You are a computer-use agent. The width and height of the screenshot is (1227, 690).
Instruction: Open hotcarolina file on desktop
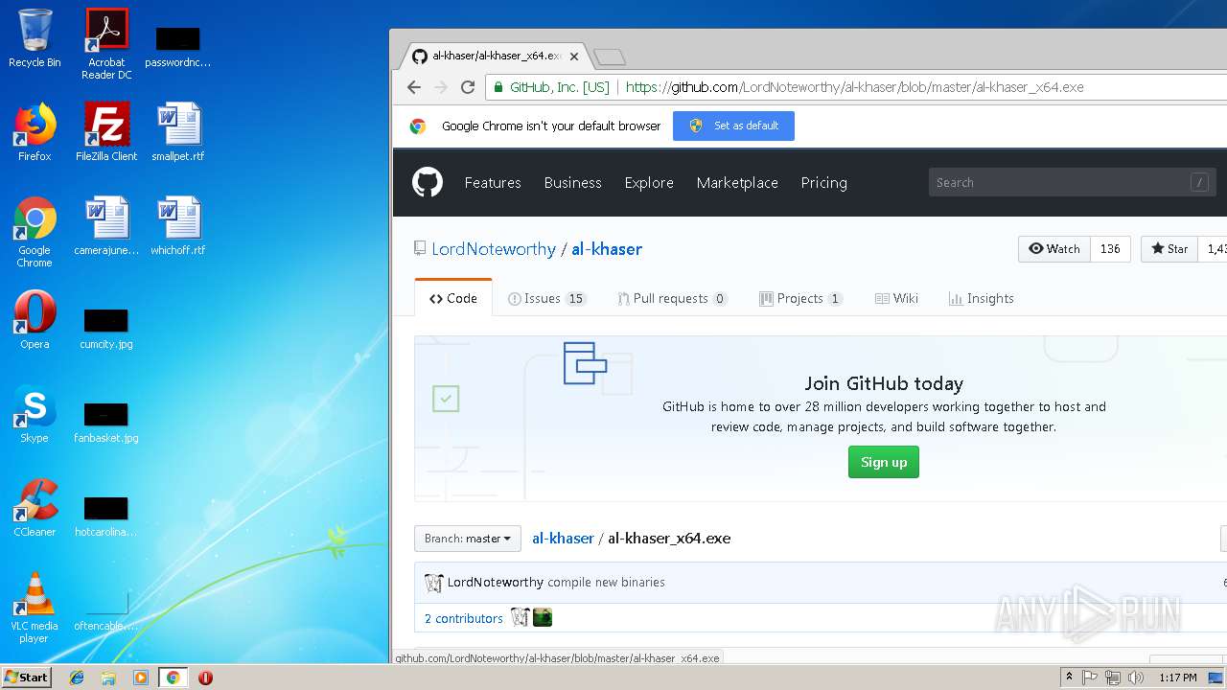click(x=106, y=515)
